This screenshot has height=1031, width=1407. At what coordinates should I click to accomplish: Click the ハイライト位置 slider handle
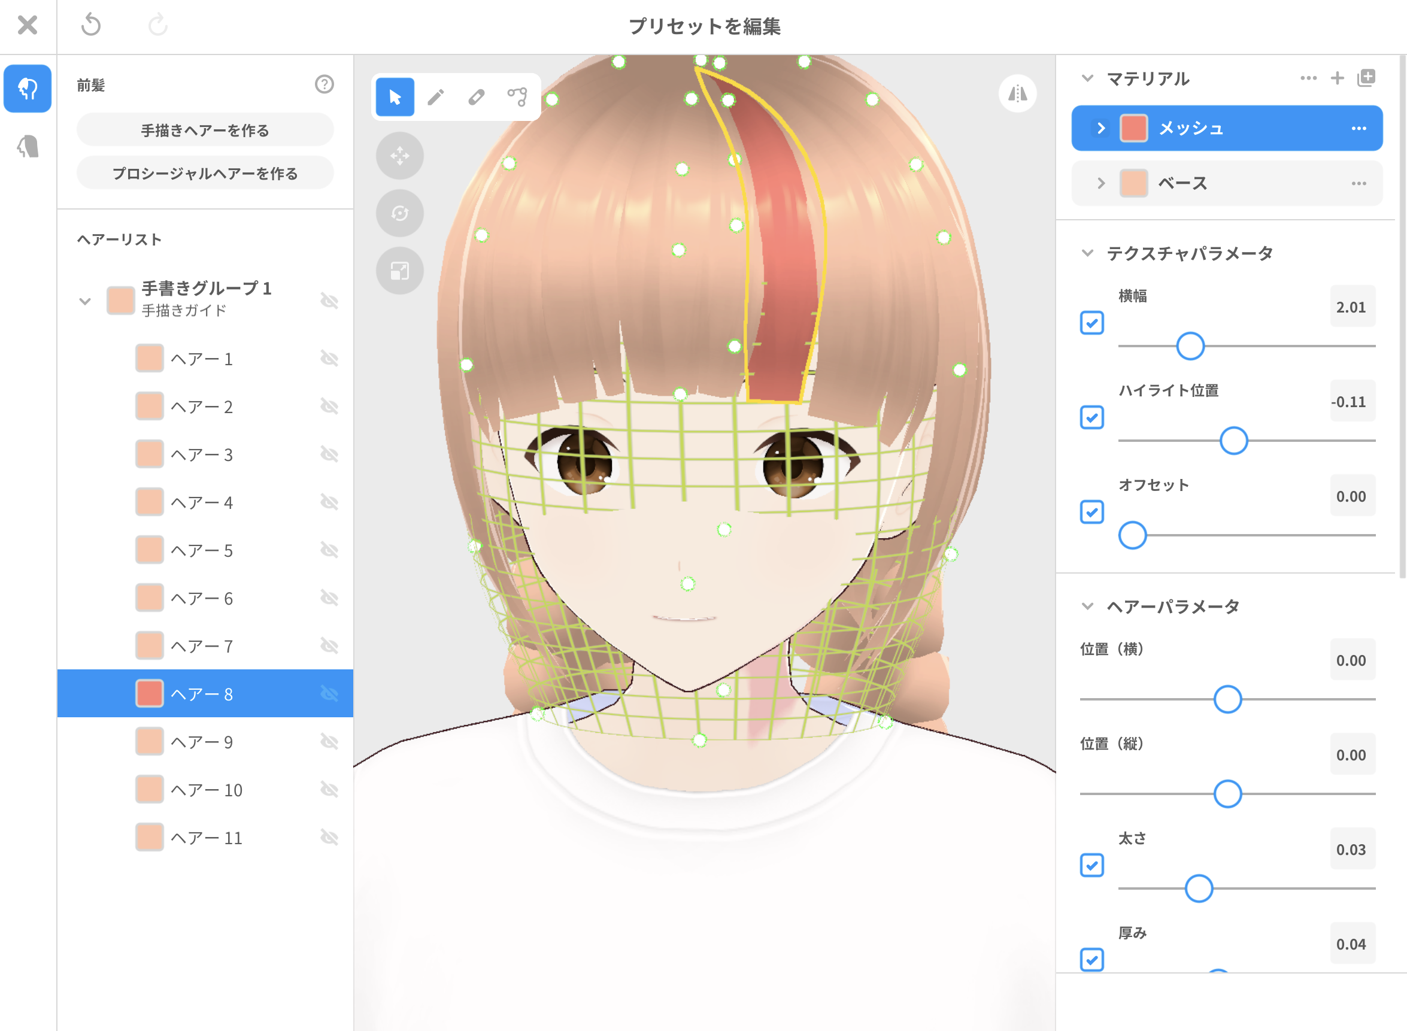pyautogui.click(x=1233, y=441)
